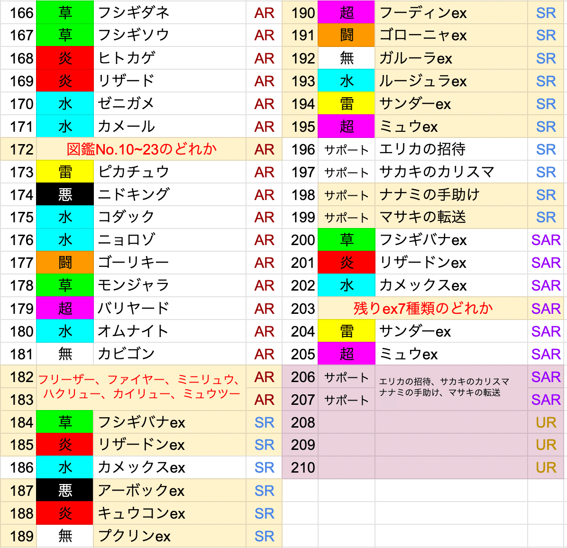Select the SAR rarity cell in row 204
Screen dimensions: 567x548
click(x=546, y=331)
